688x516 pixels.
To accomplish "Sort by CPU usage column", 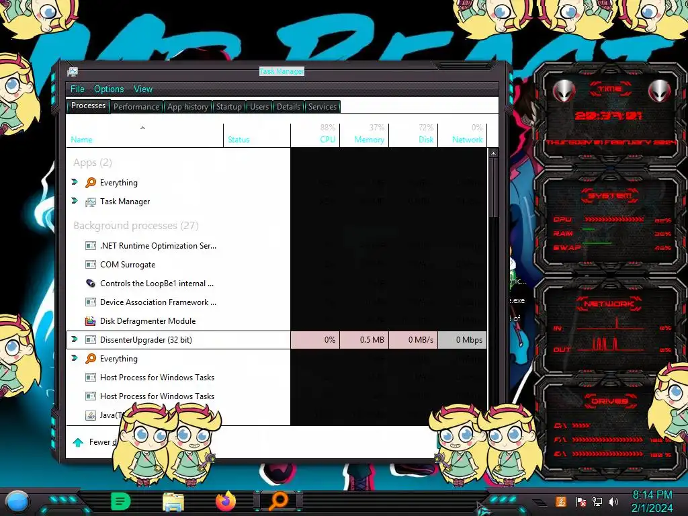I will [x=315, y=135].
